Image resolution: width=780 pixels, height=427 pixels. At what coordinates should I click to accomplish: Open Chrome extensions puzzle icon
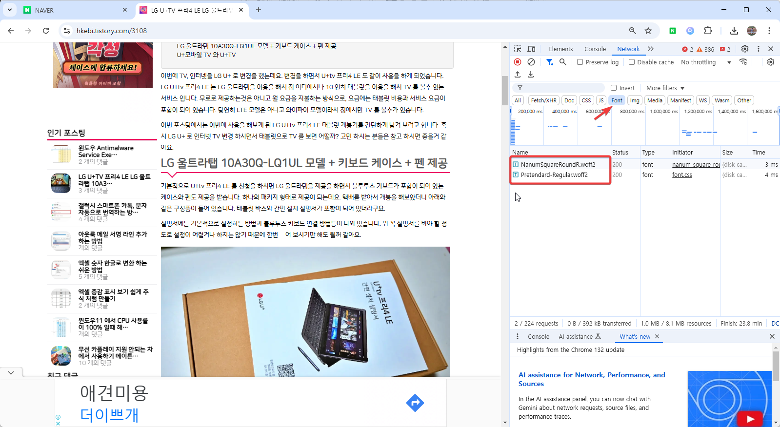708,31
